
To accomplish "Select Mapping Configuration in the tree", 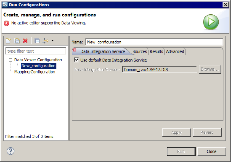I will pyautogui.click(x=34, y=72).
